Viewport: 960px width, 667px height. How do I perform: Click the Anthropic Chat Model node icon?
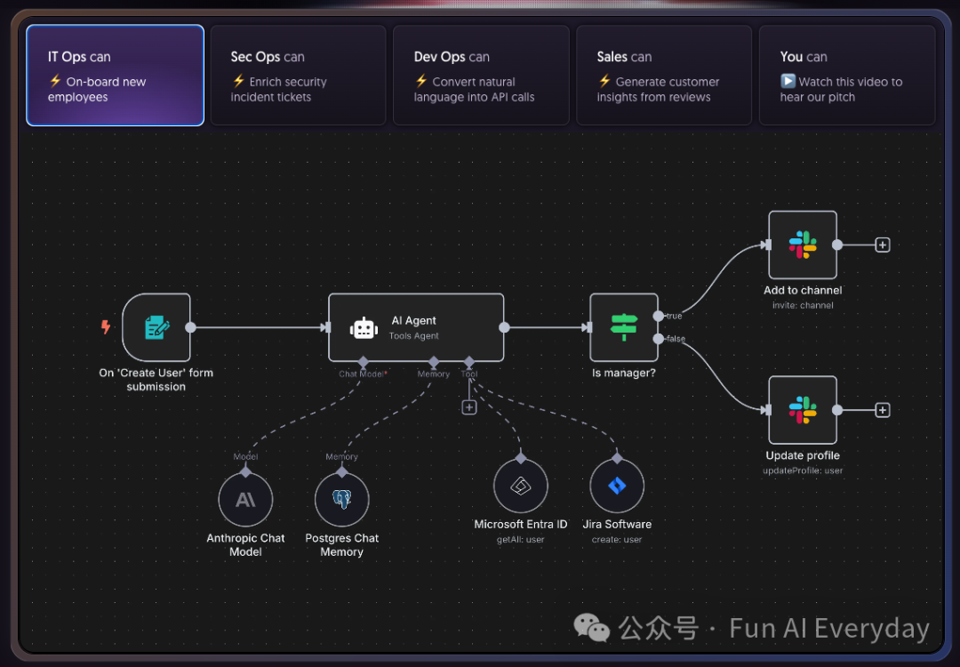(245, 499)
